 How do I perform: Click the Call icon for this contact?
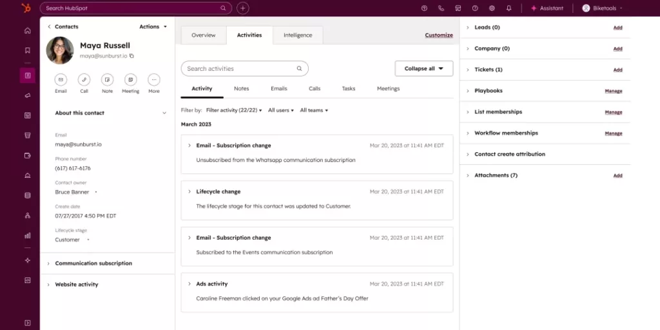(84, 80)
